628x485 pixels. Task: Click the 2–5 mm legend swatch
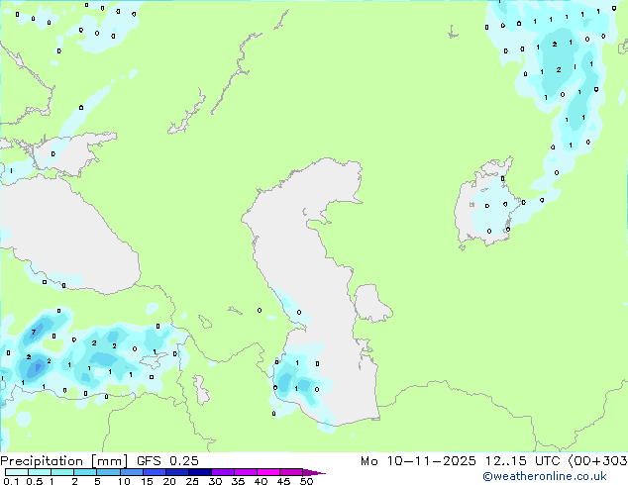85,472
